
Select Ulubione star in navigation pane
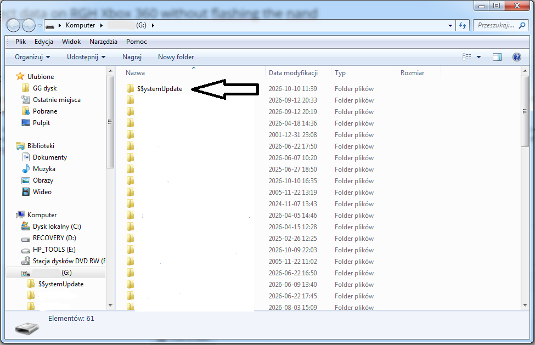click(x=20, y=76)
